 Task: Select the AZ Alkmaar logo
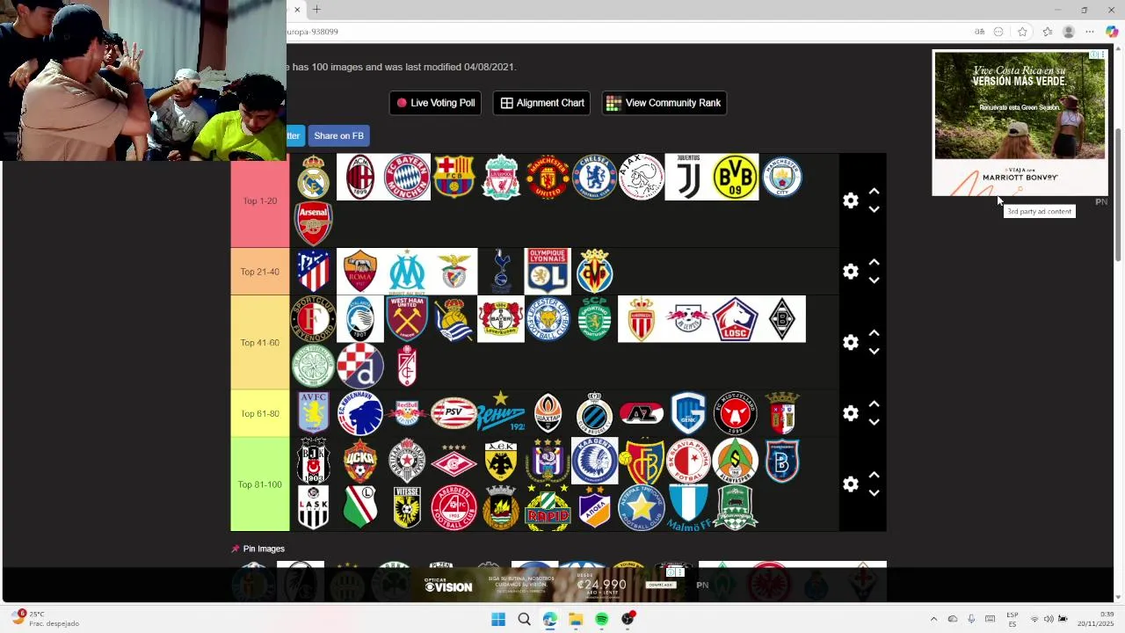point(642,413)
